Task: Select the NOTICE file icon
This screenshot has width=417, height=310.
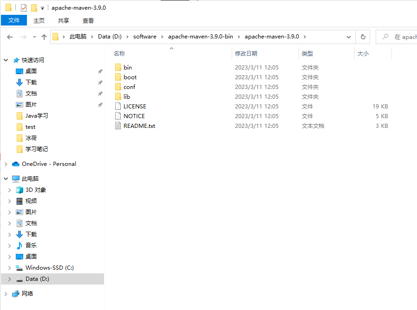Action: click(118, 116)
